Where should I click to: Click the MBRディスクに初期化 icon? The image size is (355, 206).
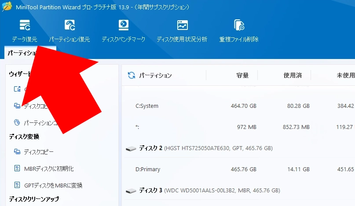(17, 168)
